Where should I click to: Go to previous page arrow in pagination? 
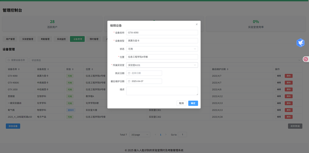[x=155, y=135]
